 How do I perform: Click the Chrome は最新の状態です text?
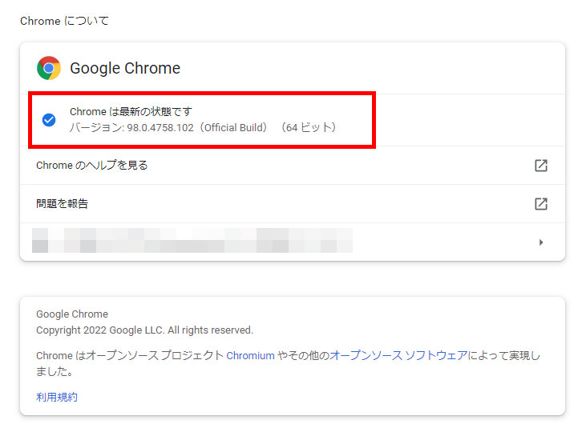[131, 111]
